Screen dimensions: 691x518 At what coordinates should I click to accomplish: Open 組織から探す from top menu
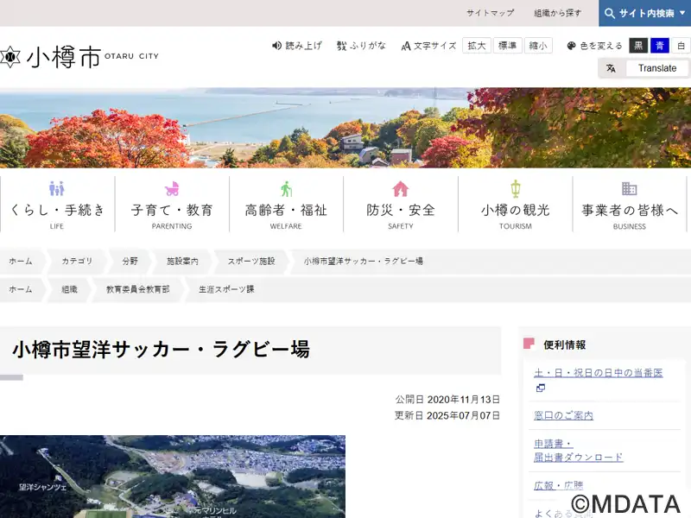pyautogui.click(x=557, y=13)
